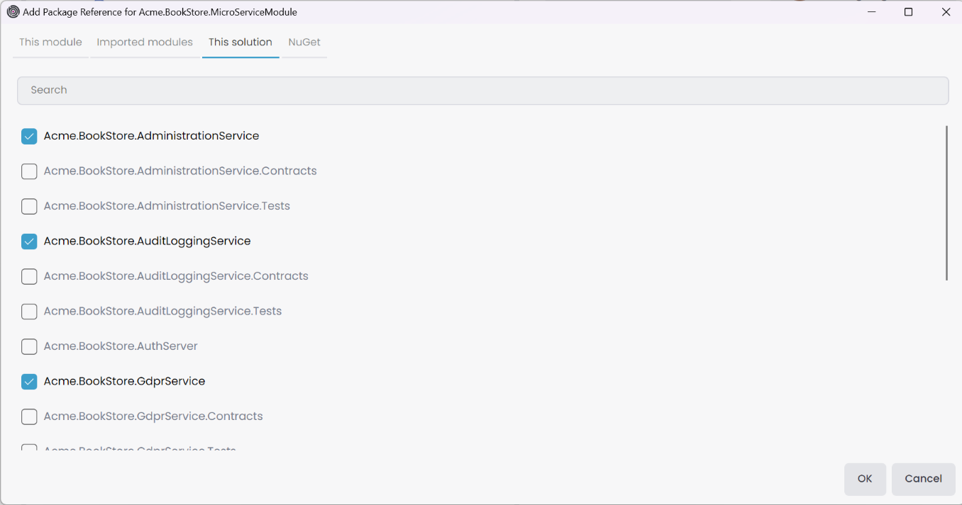Focus the Search input field
The width and height of the screenshot is (962, 505).
[x=482, y=91]
